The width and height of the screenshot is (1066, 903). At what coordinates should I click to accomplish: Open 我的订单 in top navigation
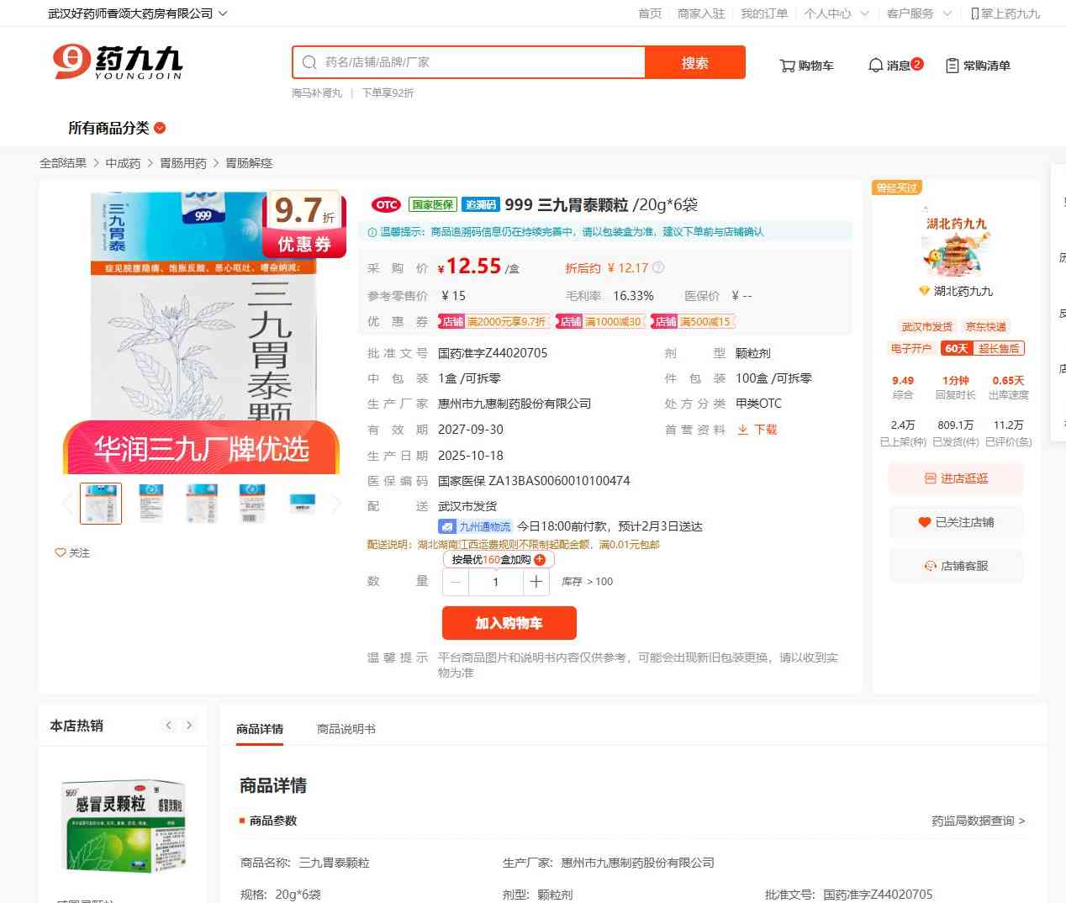[763, 13]
